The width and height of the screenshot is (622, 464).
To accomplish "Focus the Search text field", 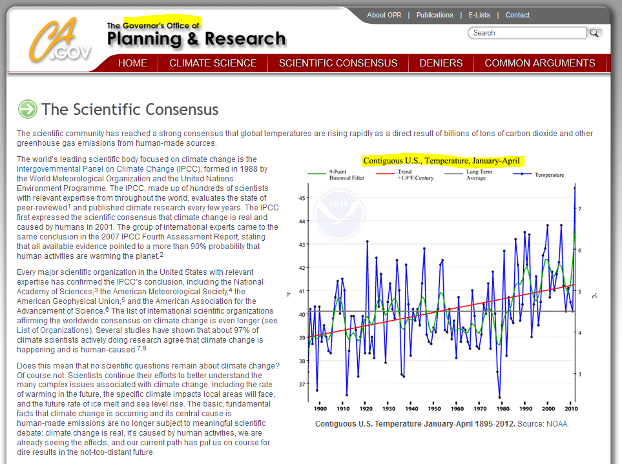I will coord(527,33).
